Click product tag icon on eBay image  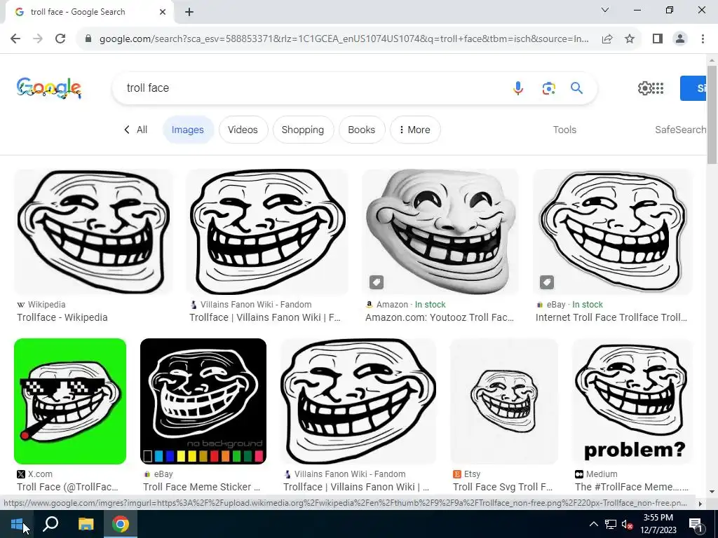[x=547, y=282]
